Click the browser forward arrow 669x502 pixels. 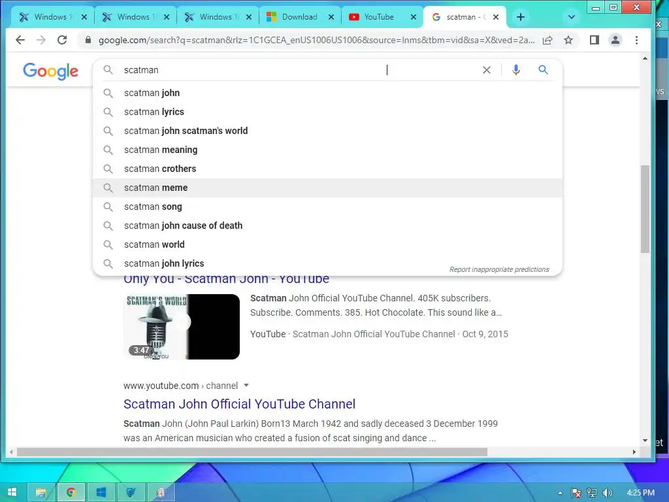(x=41, y=40)
